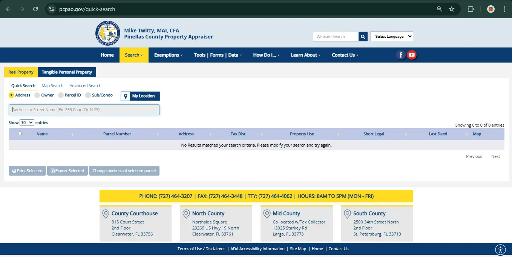The image size is (512, 257).
Task: Click the Address or Street Name input field
Action: (84, 110)
